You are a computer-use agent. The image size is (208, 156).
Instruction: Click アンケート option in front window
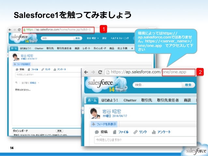[x=161, y=132]
